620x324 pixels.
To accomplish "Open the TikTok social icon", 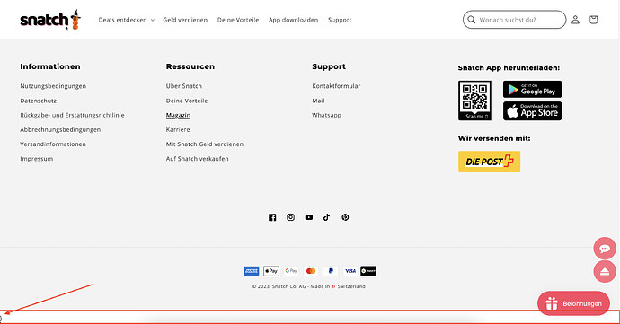I will [x=326, y=217].
